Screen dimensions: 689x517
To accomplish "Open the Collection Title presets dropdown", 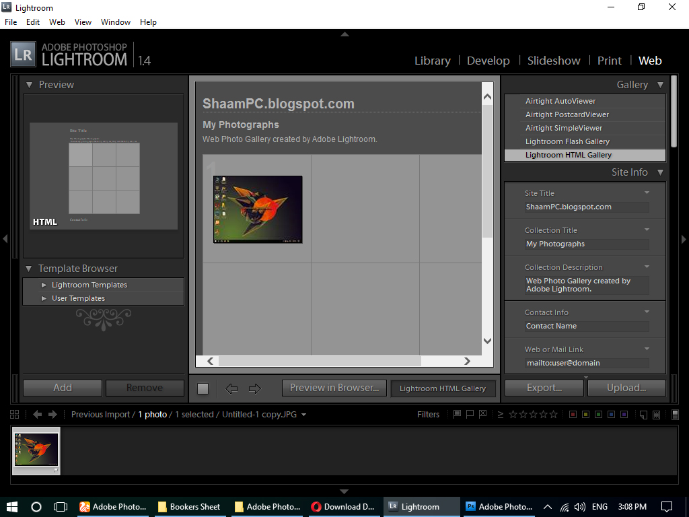I will [x=647, y=230].
